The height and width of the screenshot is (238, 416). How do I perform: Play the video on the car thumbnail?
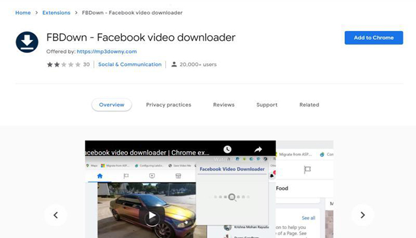click(x=152, y=217)
